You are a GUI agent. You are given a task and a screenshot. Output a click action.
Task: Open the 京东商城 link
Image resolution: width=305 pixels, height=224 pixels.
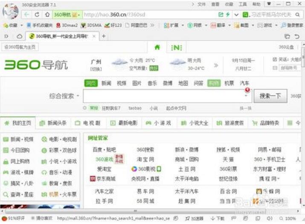click(103, 178)
